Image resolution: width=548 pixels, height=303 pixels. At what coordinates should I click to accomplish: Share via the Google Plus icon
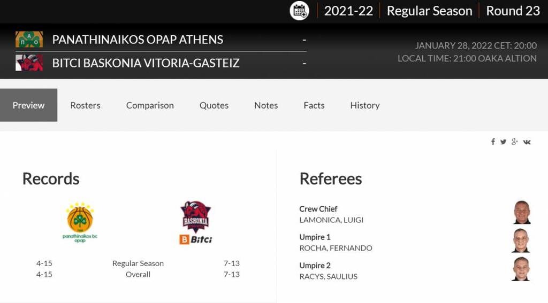pyautogui.click(x=514, y=142)
